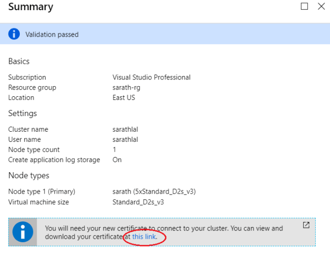Click the Node type count value
330x262 pixels.
coord(114,149)
